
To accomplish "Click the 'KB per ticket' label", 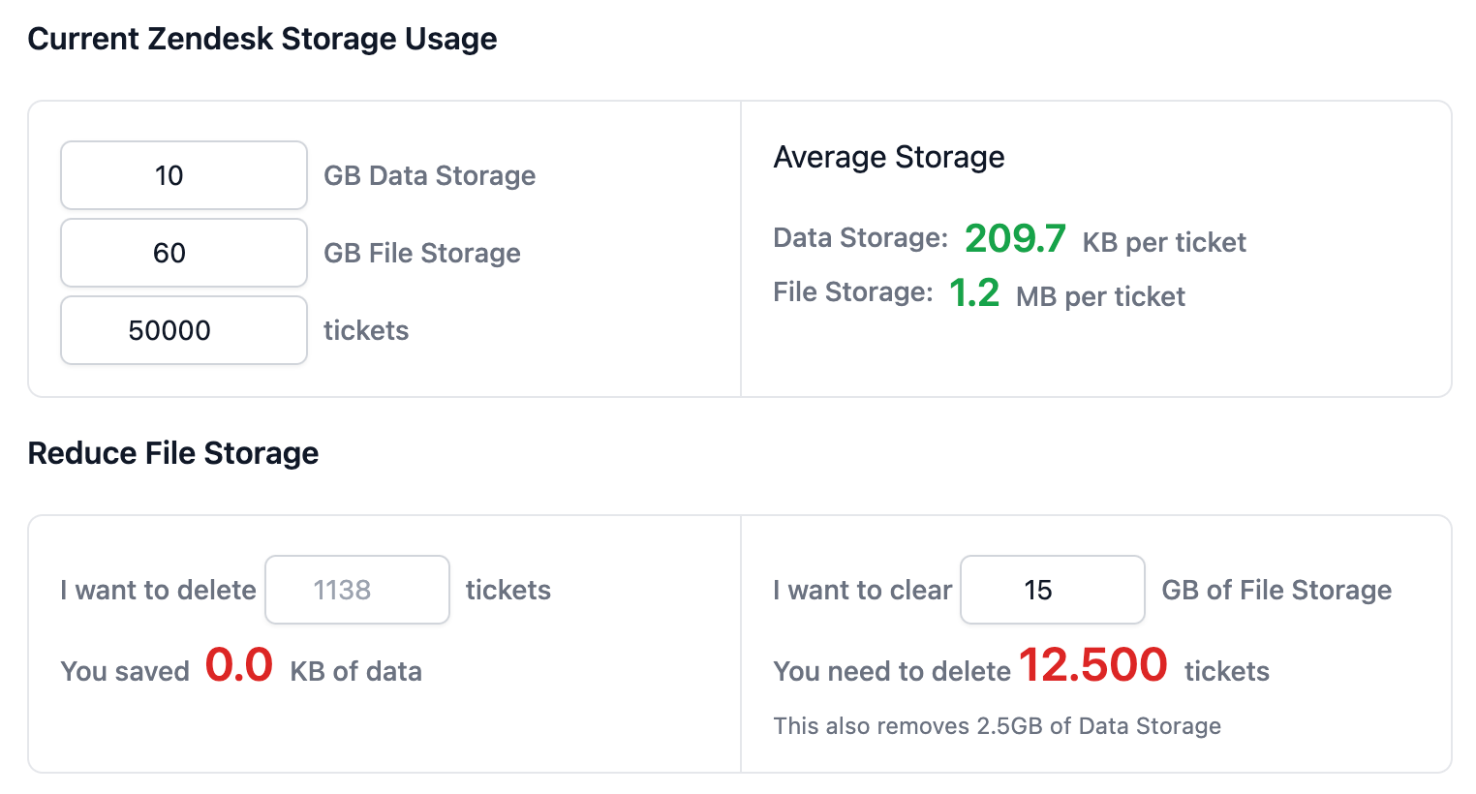I will click(x=1164, y=242).
